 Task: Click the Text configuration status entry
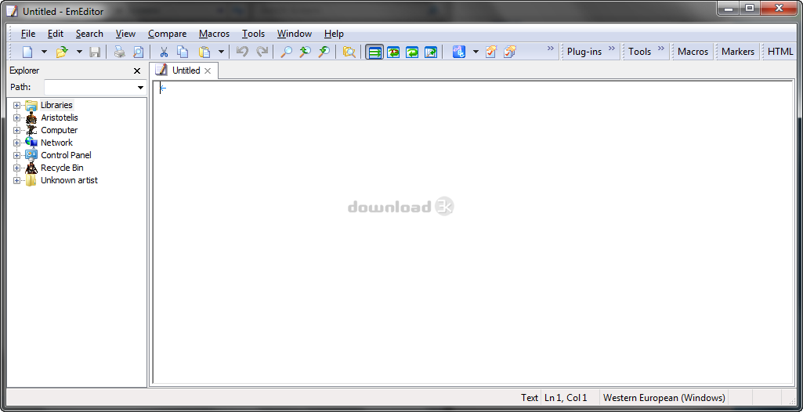pos(530,398)
